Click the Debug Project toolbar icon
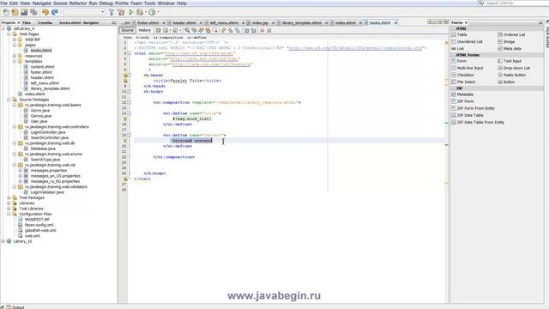549x309 pixels. (x=140, y=12)
